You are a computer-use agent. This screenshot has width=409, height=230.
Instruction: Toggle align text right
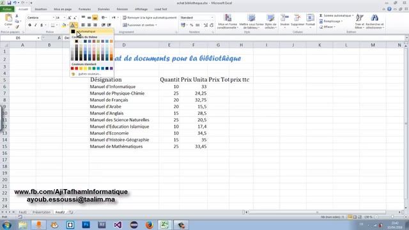click(x=95, y=25)
